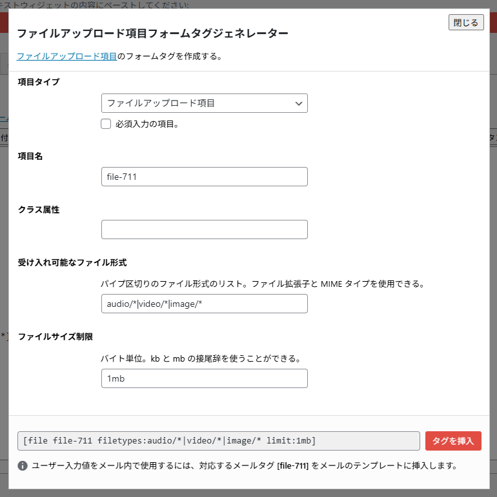The image size is (497, 497).
Task: Click the info icon beside the mail tag note
Action: tap(23, 465)
